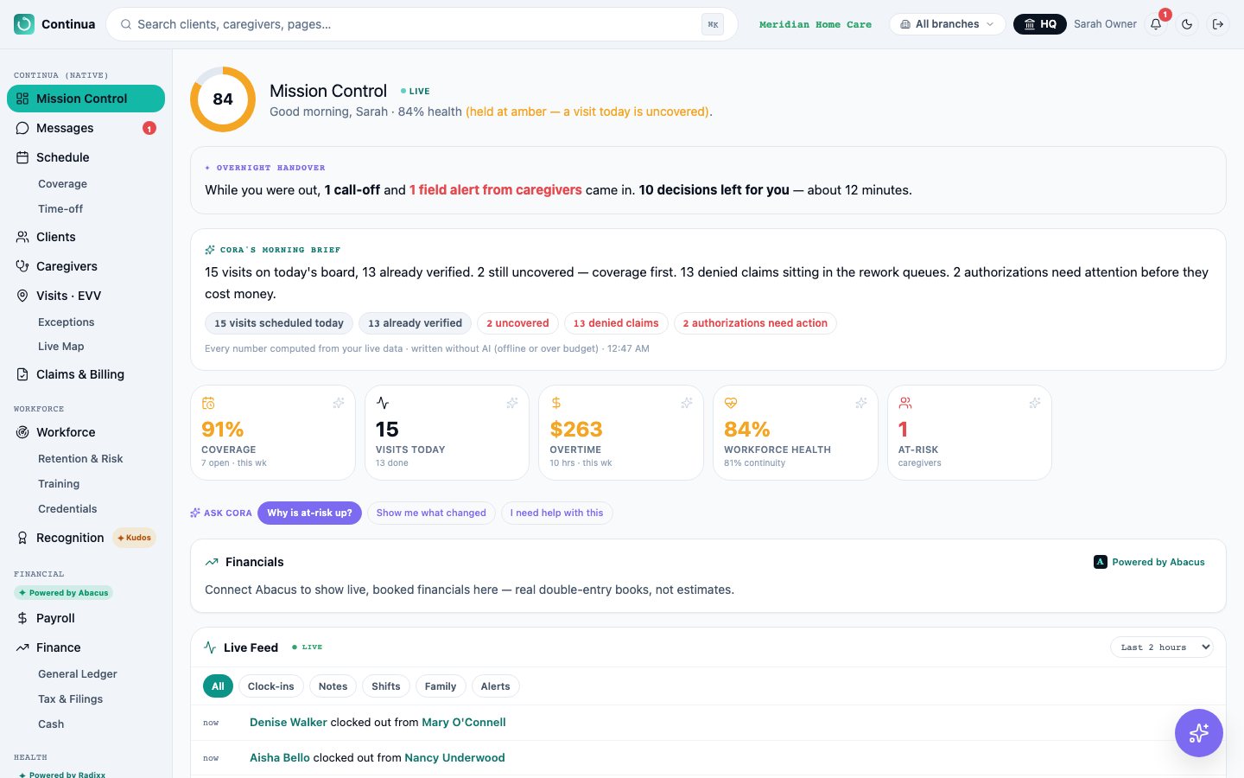1244x778 pixels.
Task: Open Messages in the sidebar
Action: (x=86, y=128)
